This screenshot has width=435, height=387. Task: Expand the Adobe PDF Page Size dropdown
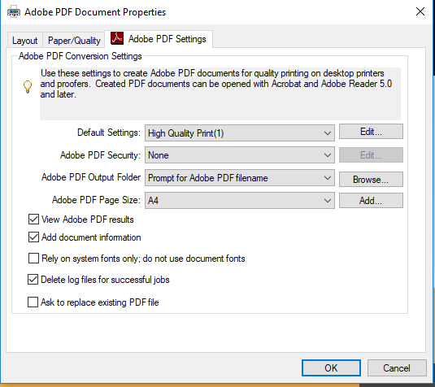click(x=240, y=200)
